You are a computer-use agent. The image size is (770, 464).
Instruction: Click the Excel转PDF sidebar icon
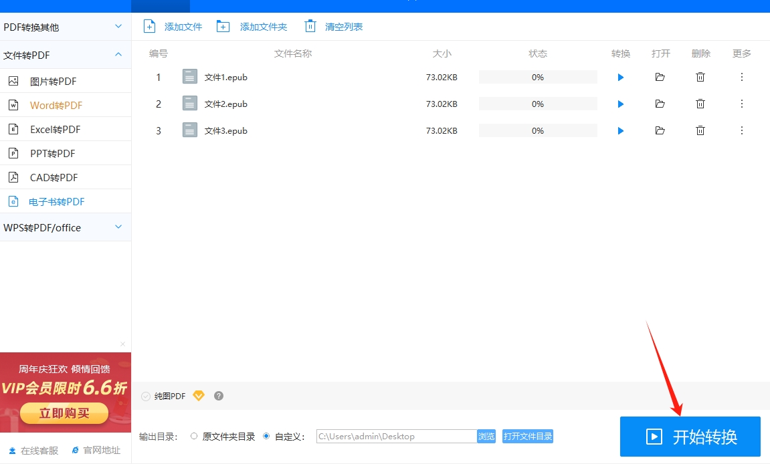pyautogui.click(x=13, y=129)
